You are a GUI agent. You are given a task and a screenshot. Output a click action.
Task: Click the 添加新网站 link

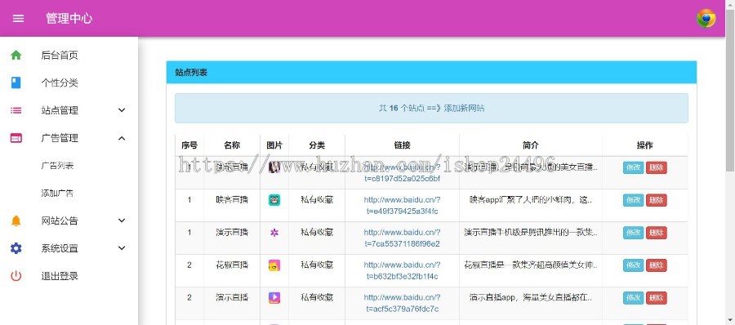(x=464, y=109)
